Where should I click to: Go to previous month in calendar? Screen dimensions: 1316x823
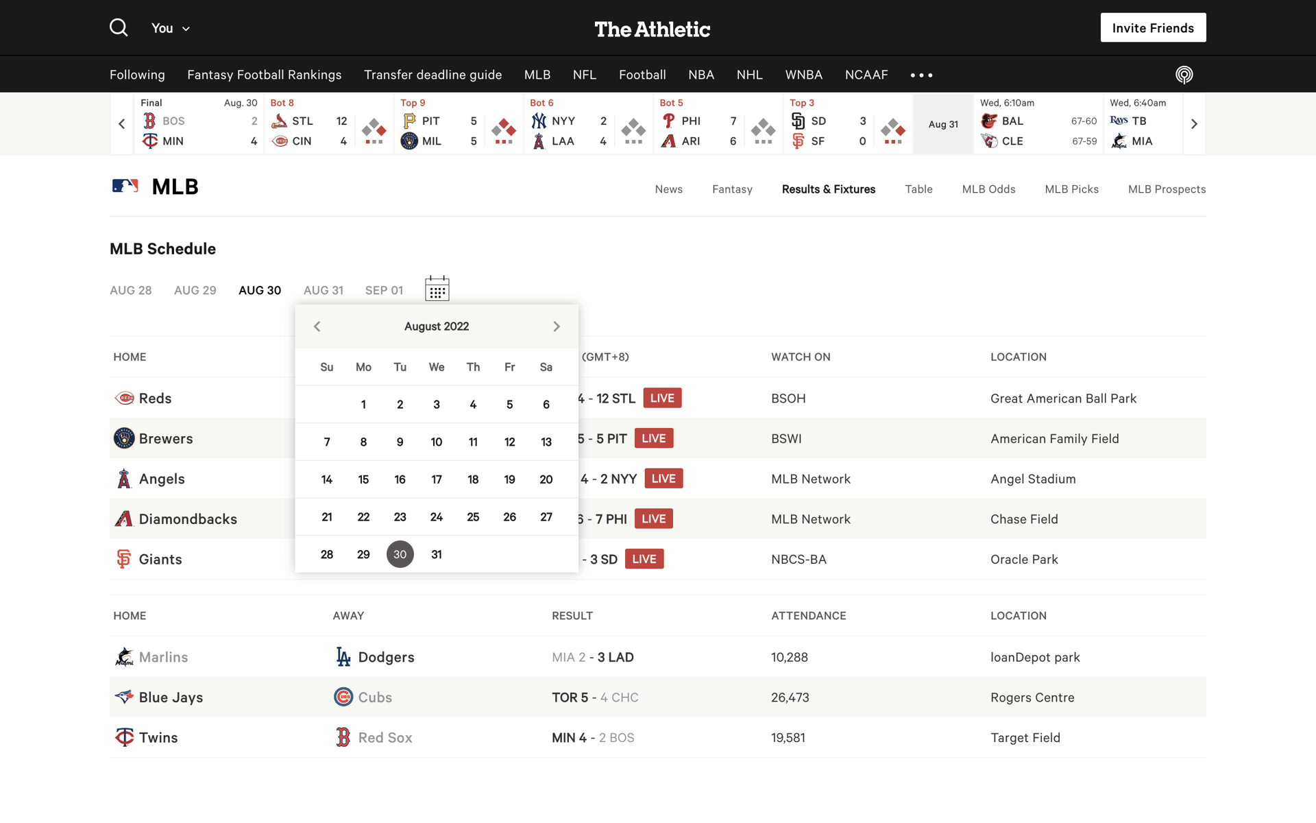point(317,326)
